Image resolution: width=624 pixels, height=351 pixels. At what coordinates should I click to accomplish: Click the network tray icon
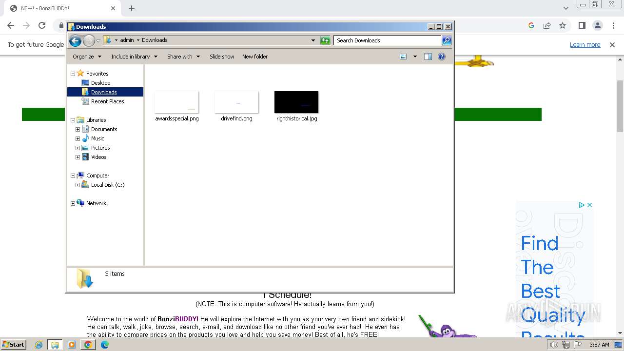(565, 345)
